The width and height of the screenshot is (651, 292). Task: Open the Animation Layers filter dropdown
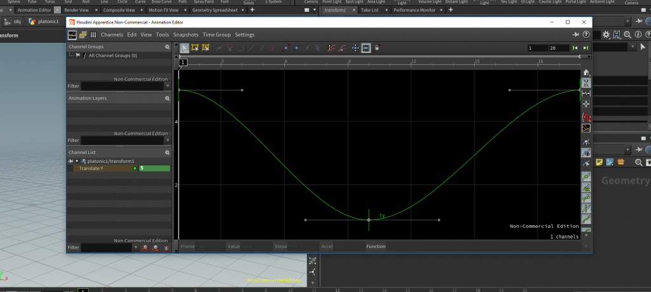click(167, 140)
